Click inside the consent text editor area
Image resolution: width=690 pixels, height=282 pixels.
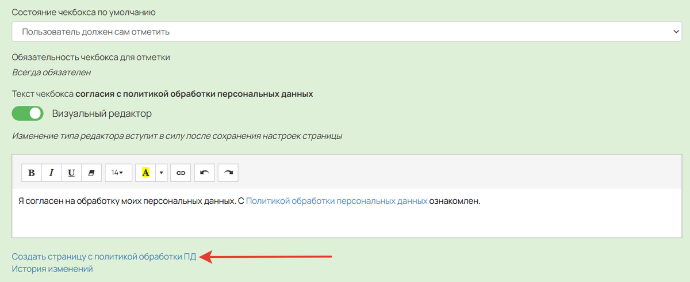347,213
